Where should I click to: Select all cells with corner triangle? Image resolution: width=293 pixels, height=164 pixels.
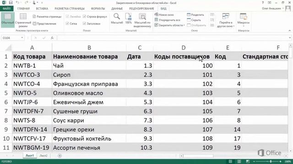[x=8, y=48]
